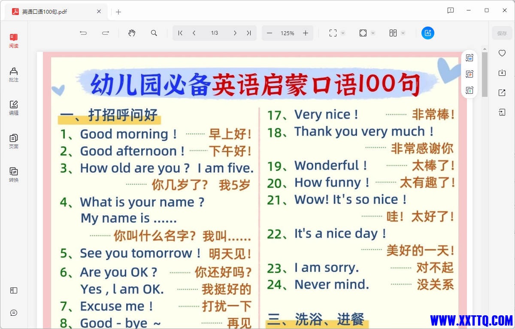Open the Pages panel in the sidebar
Screen dimensions: 515x329
(14, 141)
